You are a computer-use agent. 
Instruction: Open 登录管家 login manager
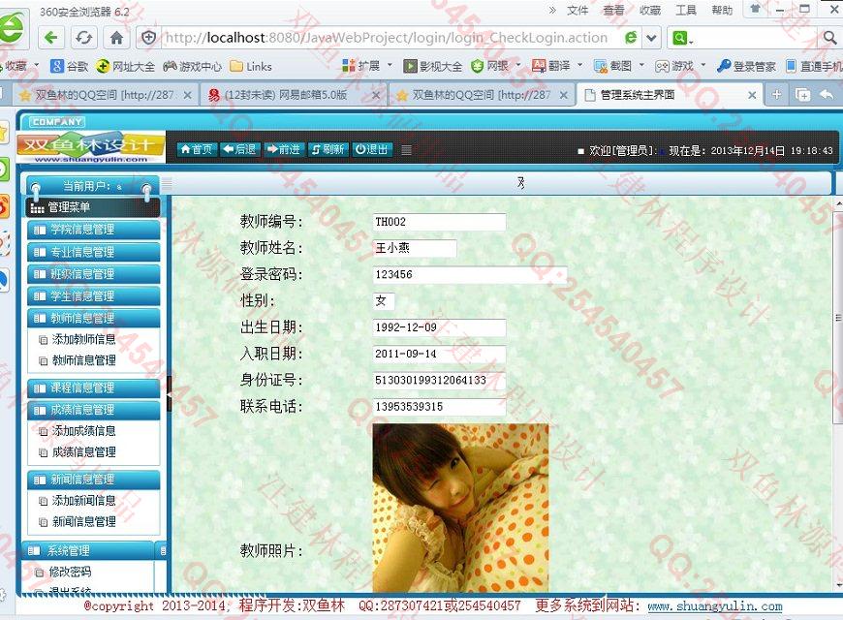(x=746, y=66)
